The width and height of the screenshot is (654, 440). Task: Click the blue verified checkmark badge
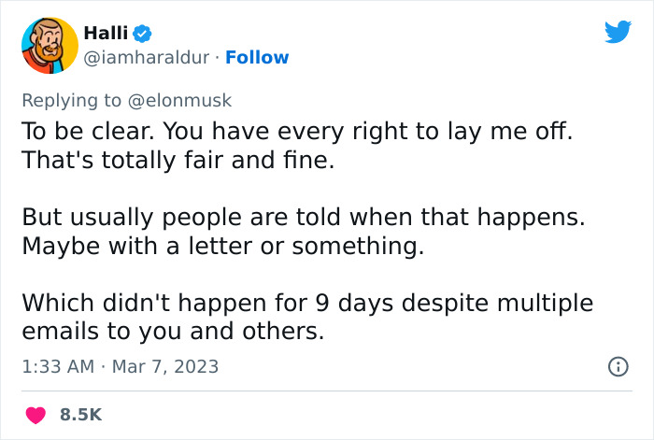[142, 34]
